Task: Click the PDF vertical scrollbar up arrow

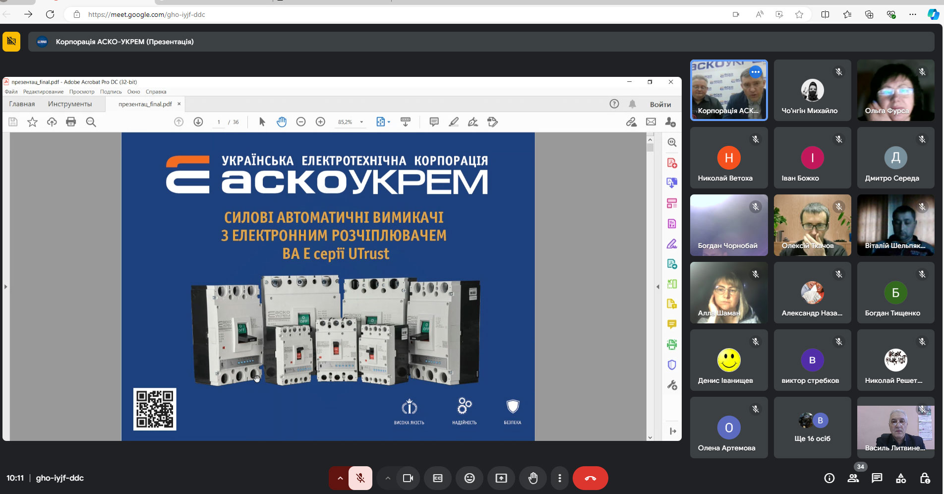Action: point(650,140)
